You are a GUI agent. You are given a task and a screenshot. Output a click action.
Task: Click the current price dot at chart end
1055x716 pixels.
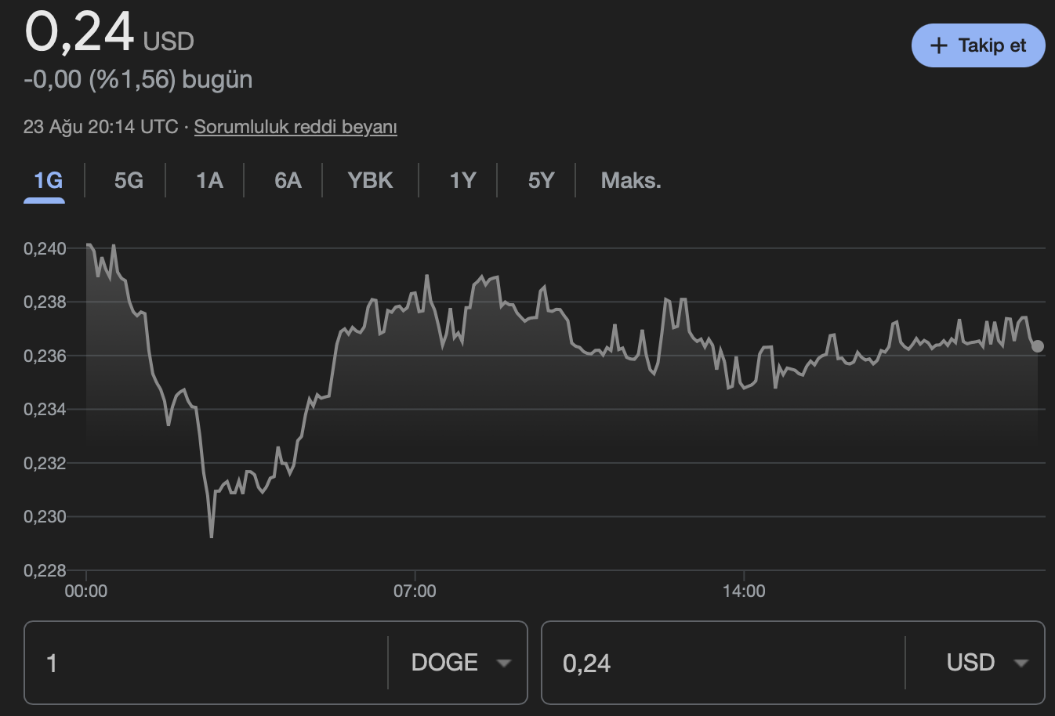point(1037,346)
